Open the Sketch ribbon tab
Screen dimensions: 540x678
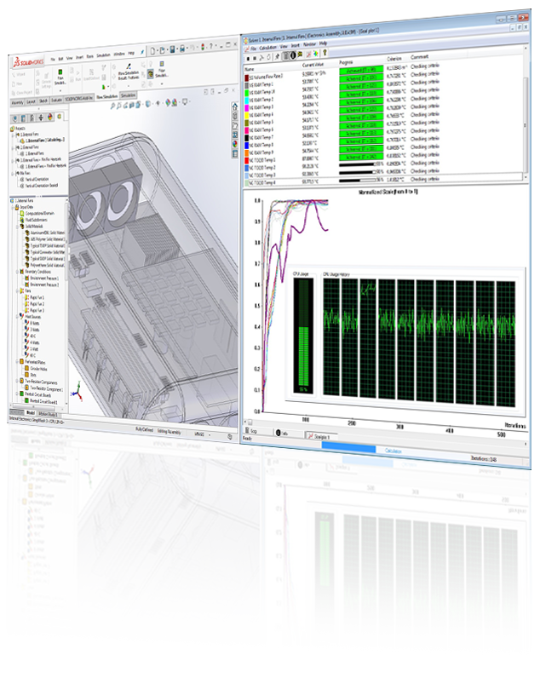click(43, 100)
